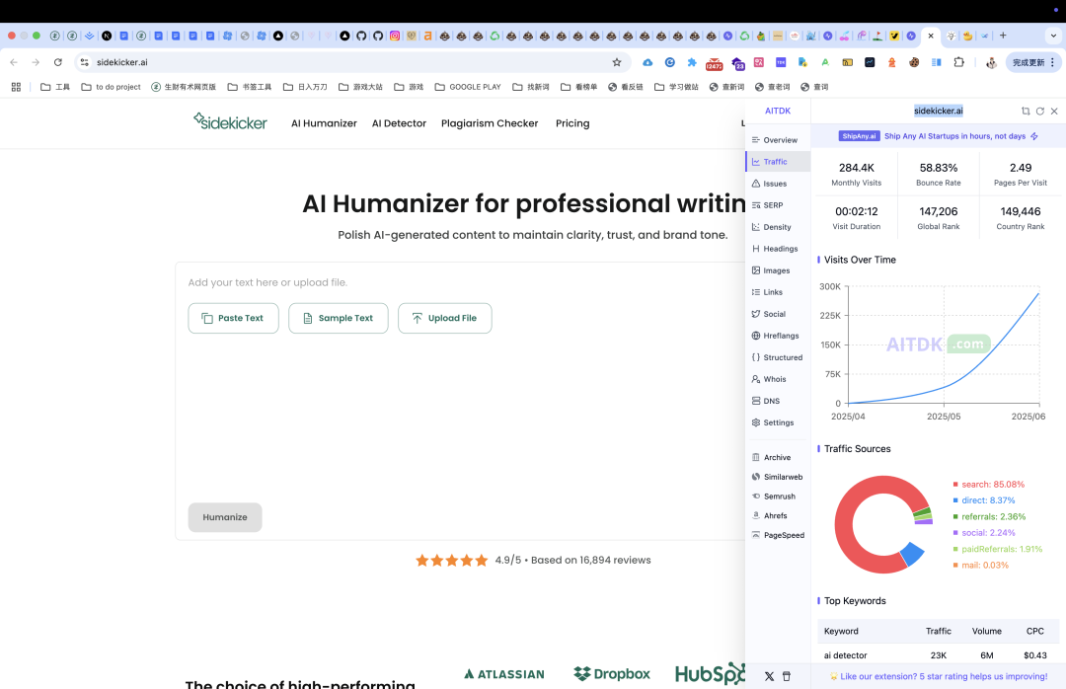
Task: Close the AITDK extension panel
Action: pos(1054,111)
